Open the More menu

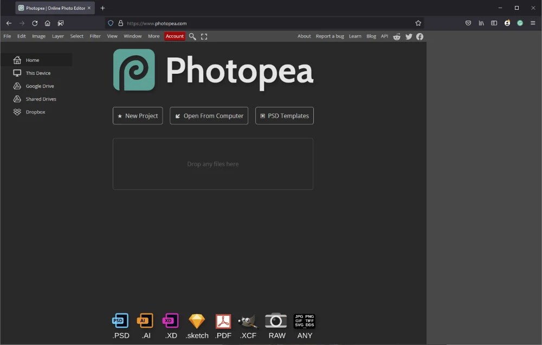tap(153, 36)
